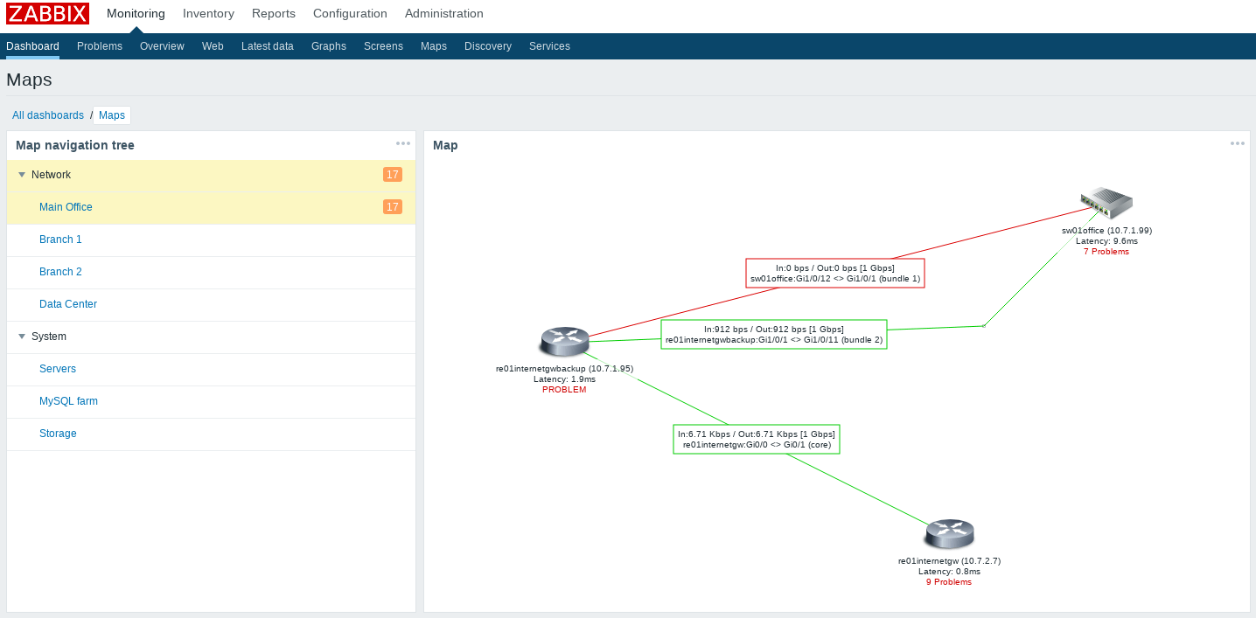The image size is (1256, 618).
Task: Click the 'Latency: 1.9ms' text
Action: (564, 379)
